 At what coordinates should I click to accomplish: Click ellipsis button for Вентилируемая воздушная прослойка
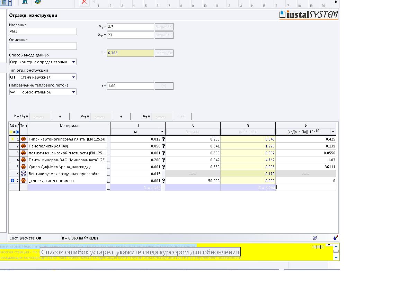tap(108, 174)
